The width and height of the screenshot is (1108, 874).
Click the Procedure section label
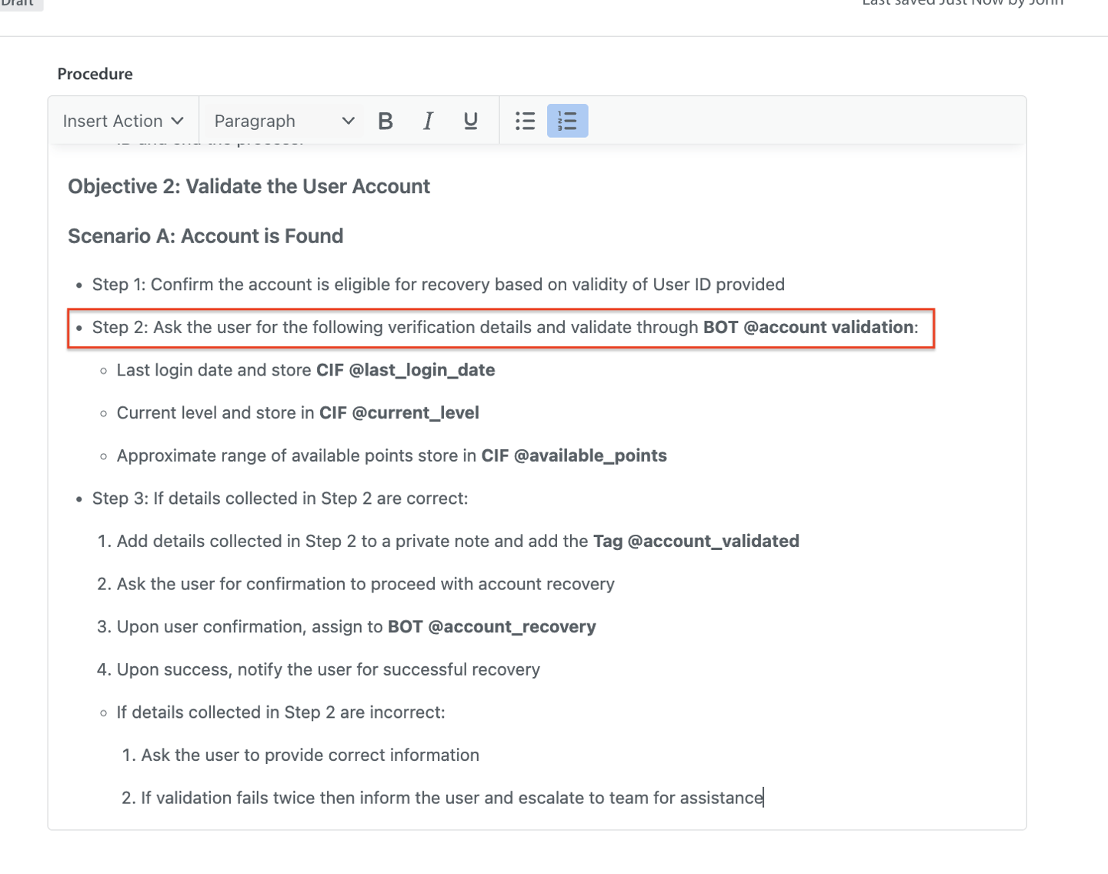point(95,74)
